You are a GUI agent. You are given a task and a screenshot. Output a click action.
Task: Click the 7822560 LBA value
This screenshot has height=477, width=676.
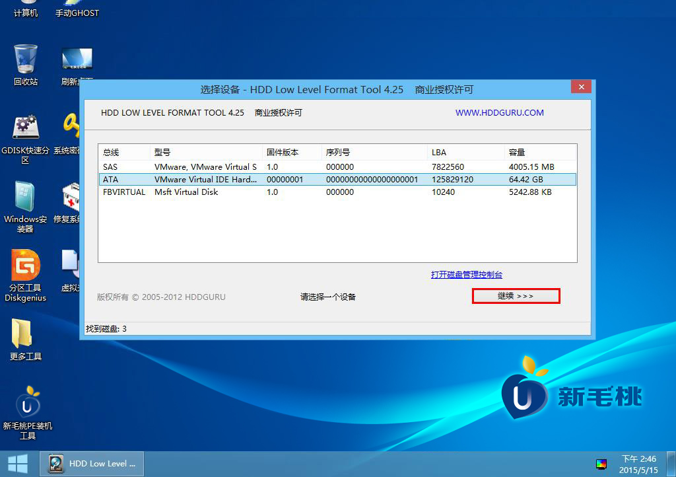pyautogui.click(x=448, y=167)
